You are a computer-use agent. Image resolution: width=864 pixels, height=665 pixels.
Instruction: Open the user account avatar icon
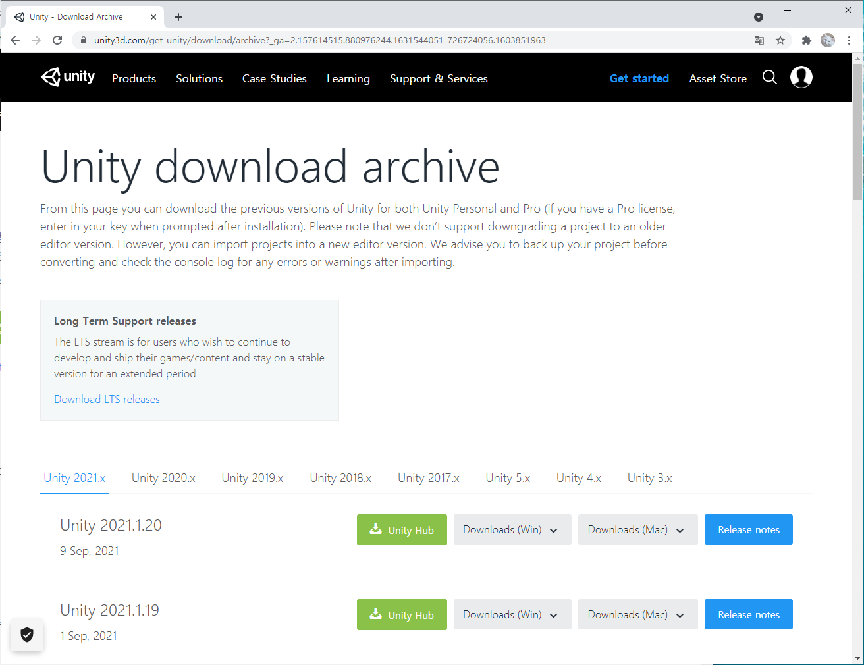[x=801, y=77]
